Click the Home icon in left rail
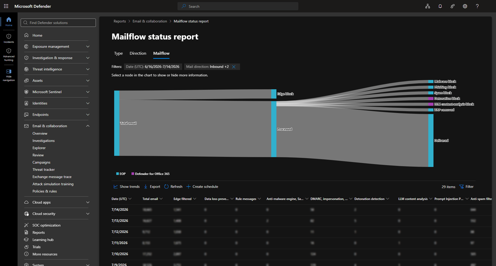 9,19
